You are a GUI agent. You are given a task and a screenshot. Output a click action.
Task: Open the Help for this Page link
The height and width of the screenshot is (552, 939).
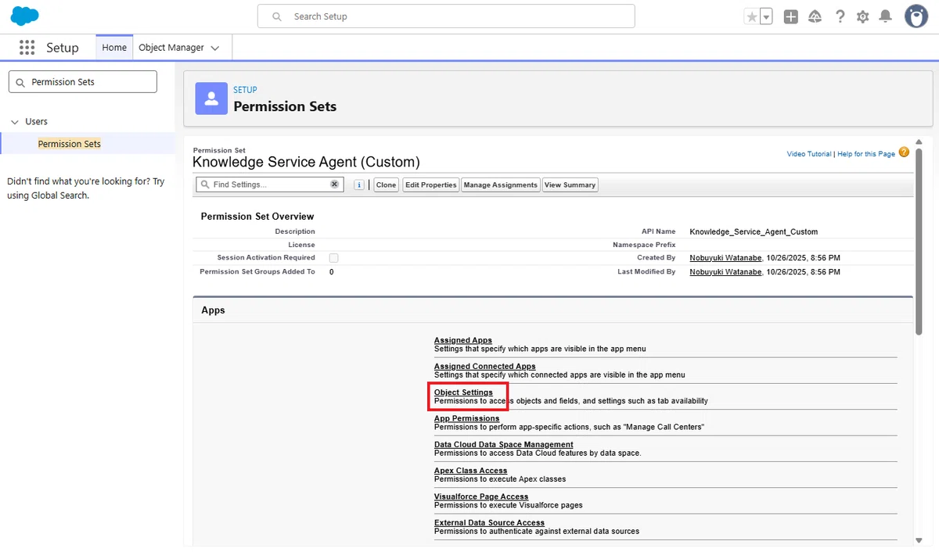click(x=866, y=154)
